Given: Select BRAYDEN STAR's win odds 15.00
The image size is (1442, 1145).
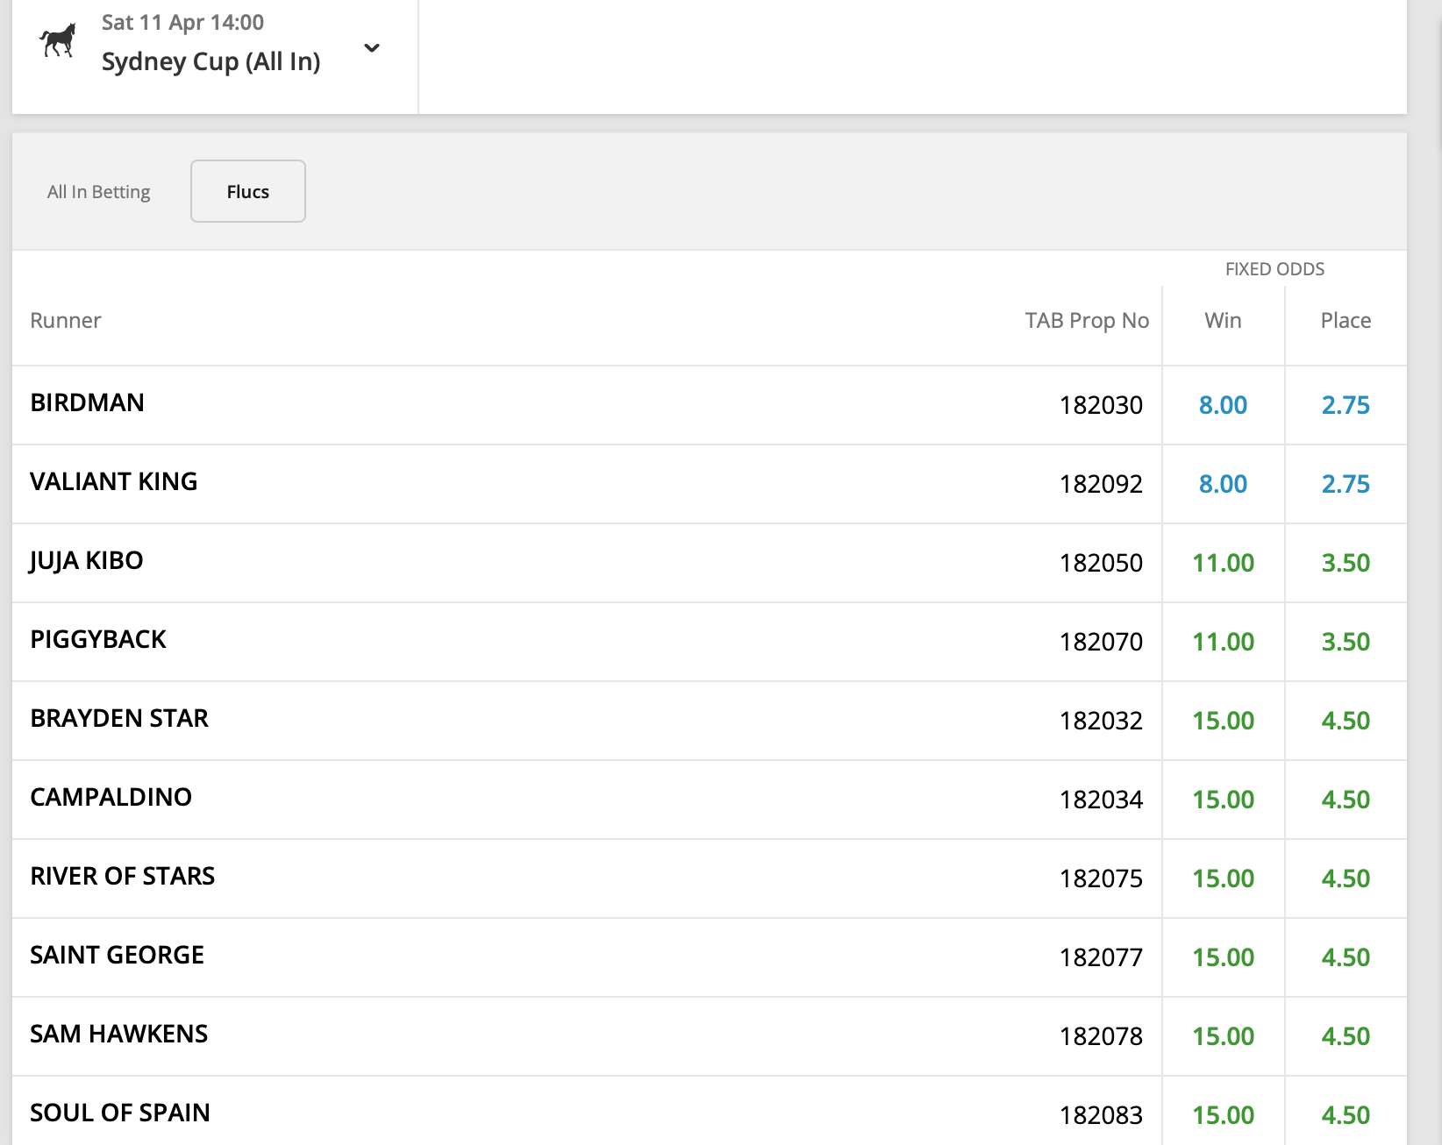Looking at the screenshot, I should (1224, 721).
